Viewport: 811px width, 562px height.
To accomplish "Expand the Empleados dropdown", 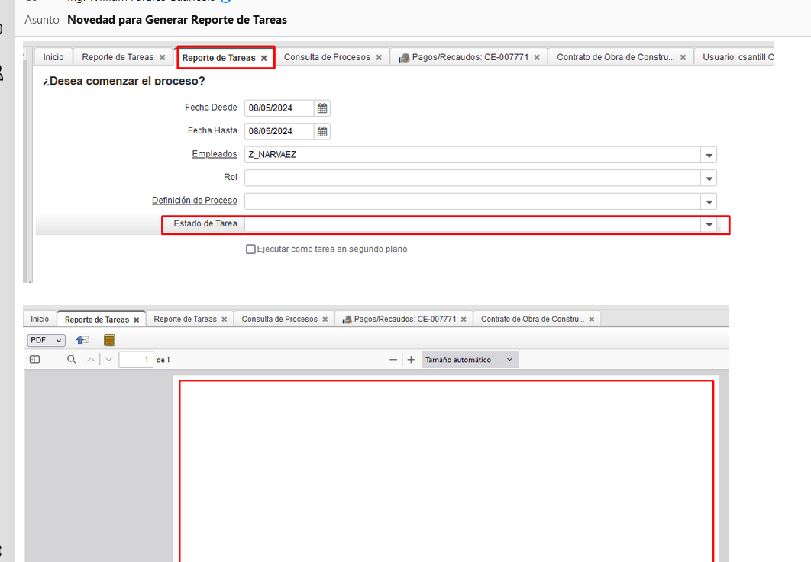I will 709,156.
